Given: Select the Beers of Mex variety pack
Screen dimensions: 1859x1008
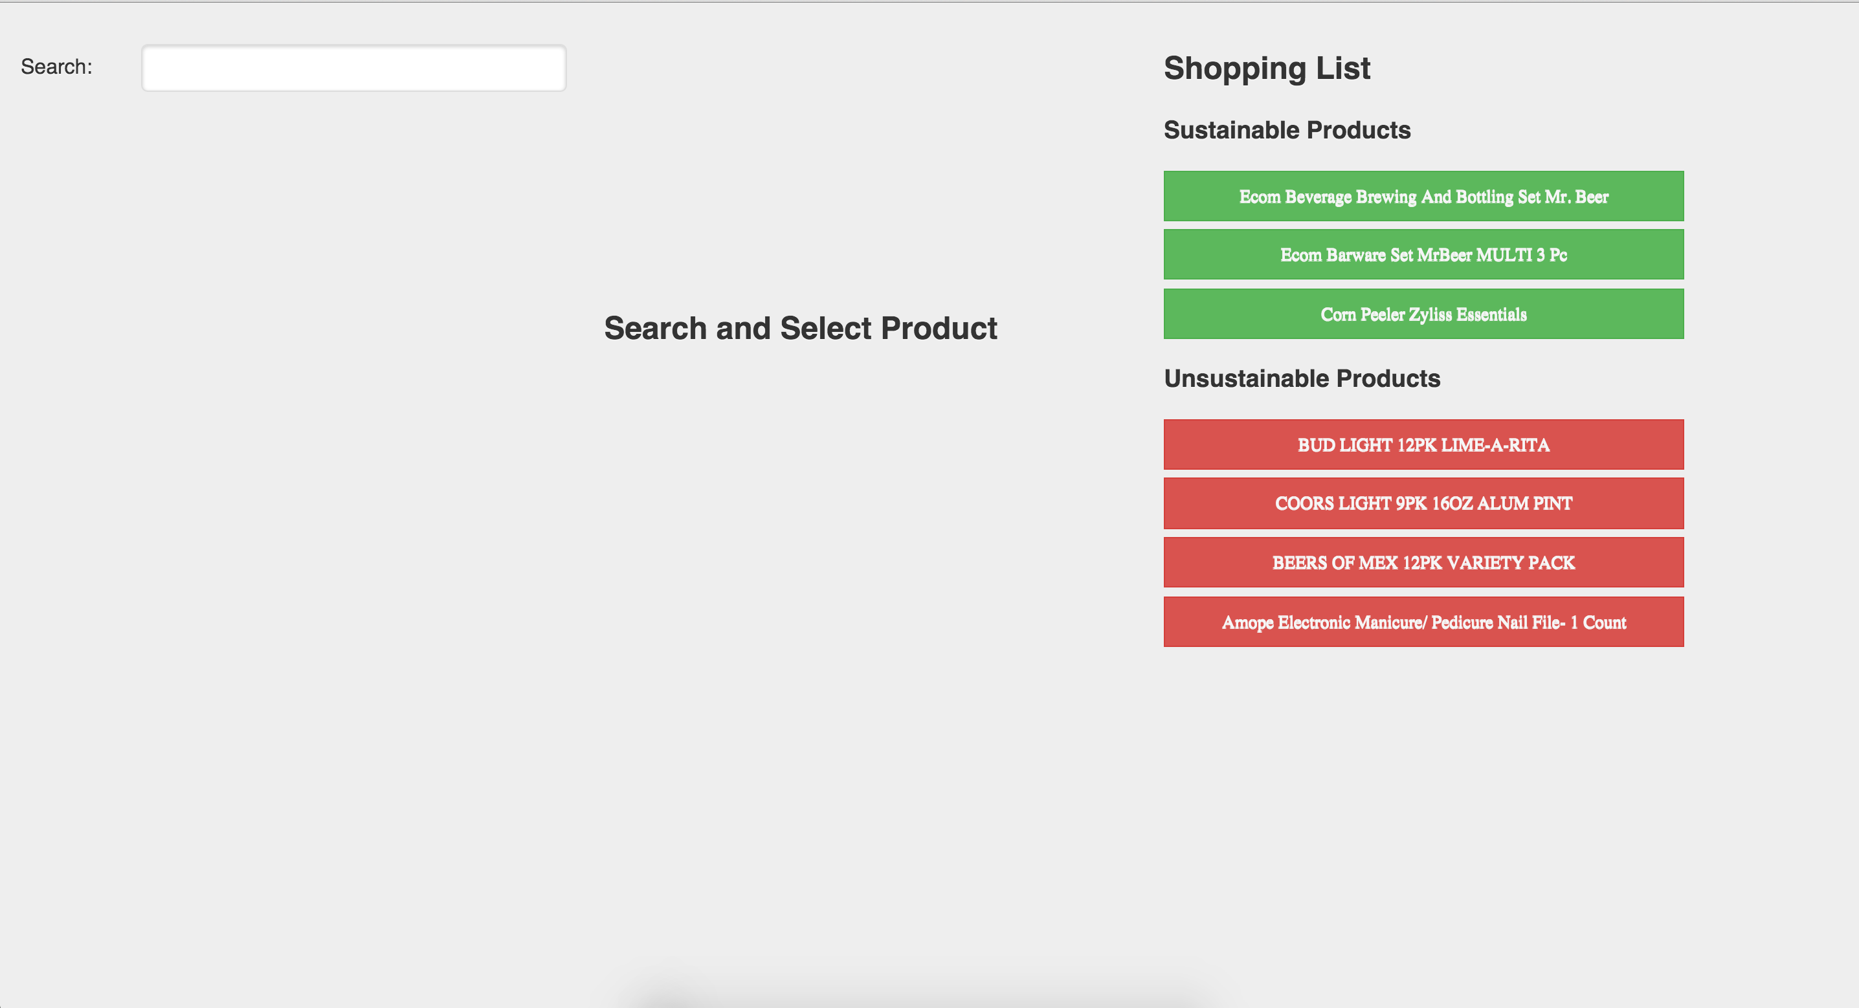Looking at the screenshot, I should click(1423, 562).
